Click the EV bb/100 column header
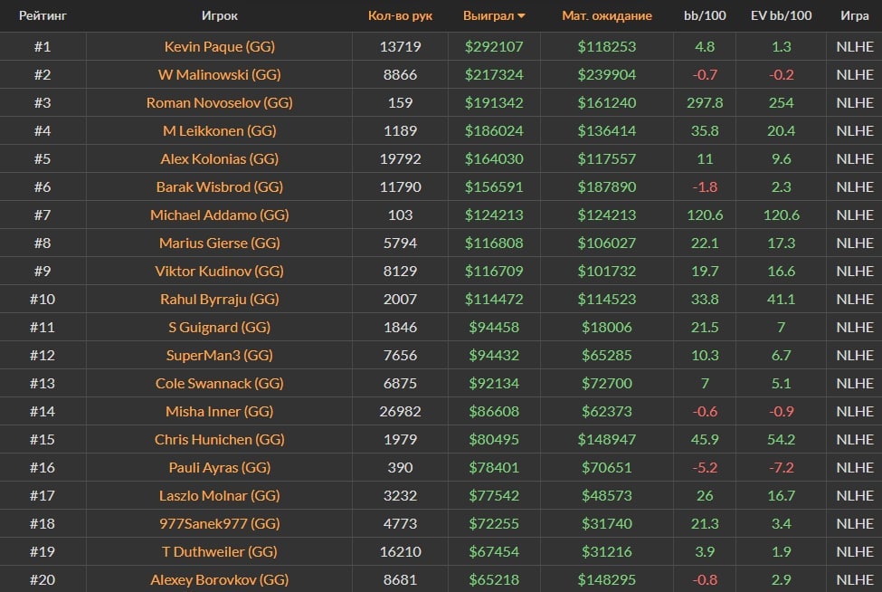 coord(782,16)
